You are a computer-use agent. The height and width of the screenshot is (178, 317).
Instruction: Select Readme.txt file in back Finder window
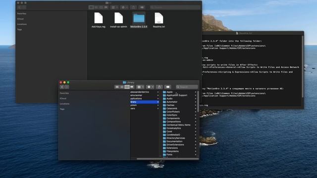[x=158, y=20]
